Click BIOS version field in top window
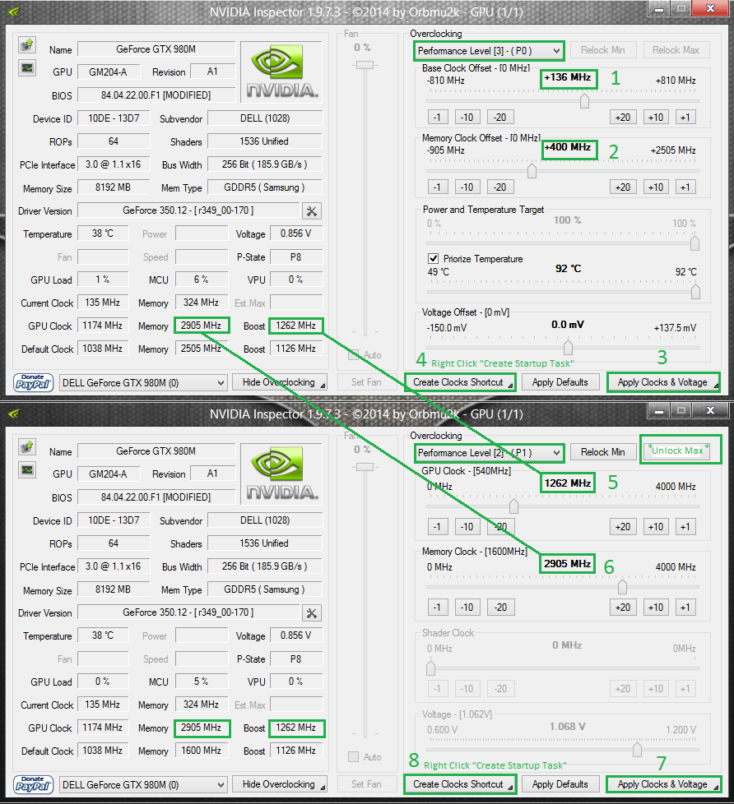The image size is (734, 804). tap(156, 95)
